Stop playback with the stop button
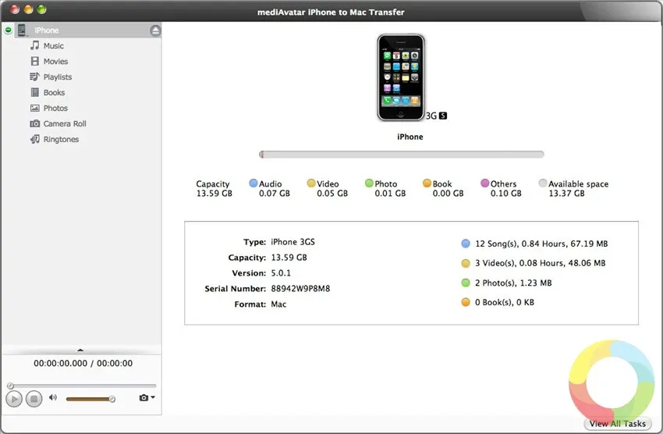The image size is (663, 434). [x=34, y=398]
